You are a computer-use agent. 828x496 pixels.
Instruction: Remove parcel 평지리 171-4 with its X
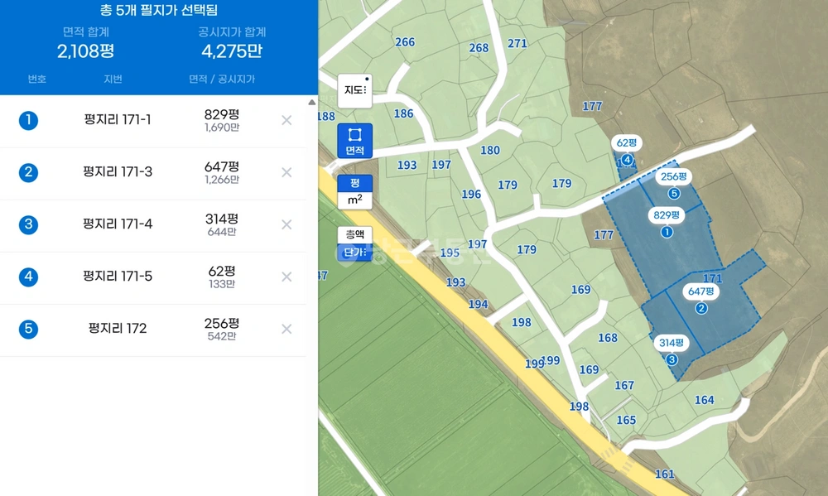[x=286, y=224]
